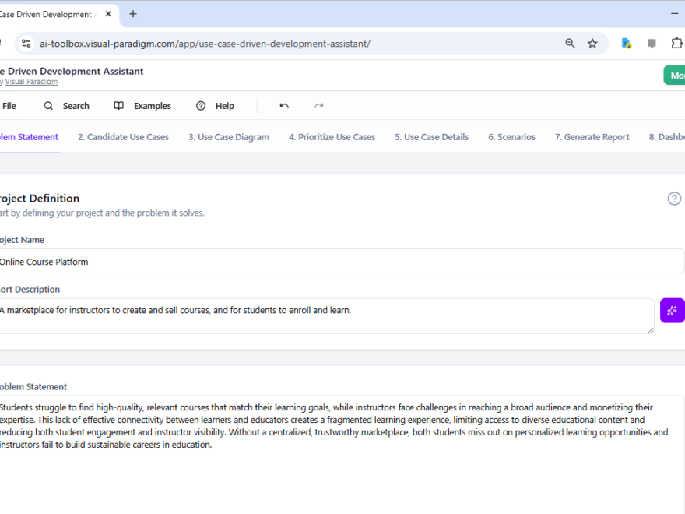Click the undo arrow icon
685x514 pixels.
(x=284, y=106)
